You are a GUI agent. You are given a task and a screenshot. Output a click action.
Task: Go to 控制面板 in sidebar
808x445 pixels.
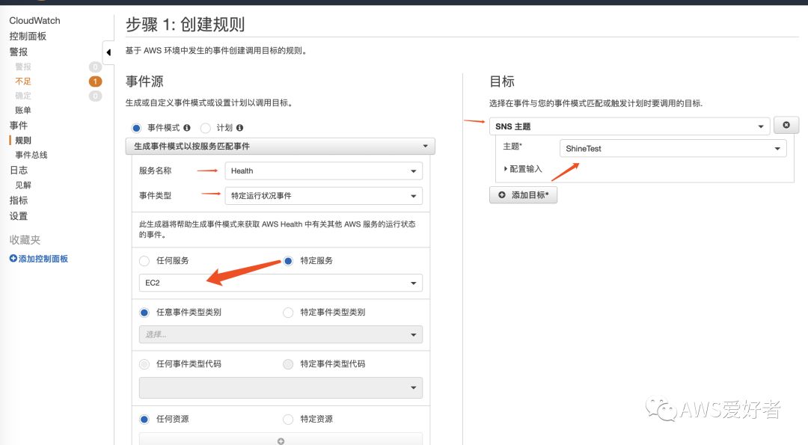pos(28,36)
